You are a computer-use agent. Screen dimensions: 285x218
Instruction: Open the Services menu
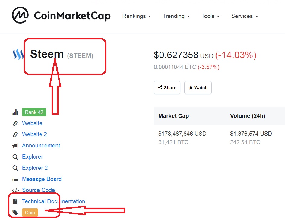[245, 16]
